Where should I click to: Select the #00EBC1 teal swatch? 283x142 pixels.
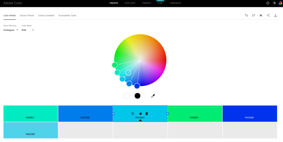[x=31, y=114]
